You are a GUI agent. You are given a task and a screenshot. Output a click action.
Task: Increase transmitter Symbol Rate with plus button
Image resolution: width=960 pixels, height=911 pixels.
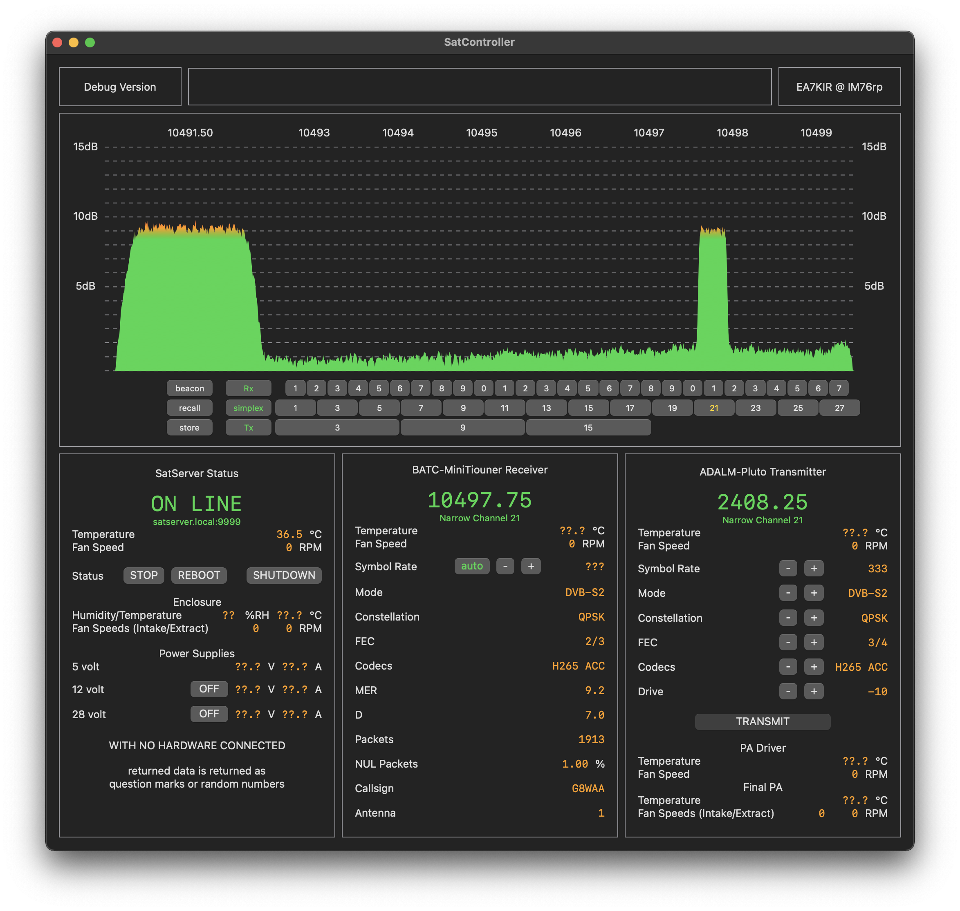(x=813, y=568)
